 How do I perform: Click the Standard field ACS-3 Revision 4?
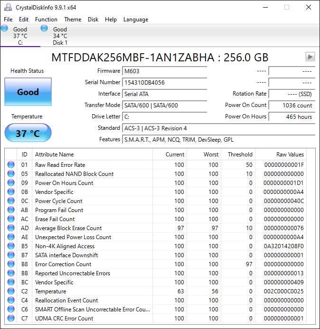click(218, 128)
